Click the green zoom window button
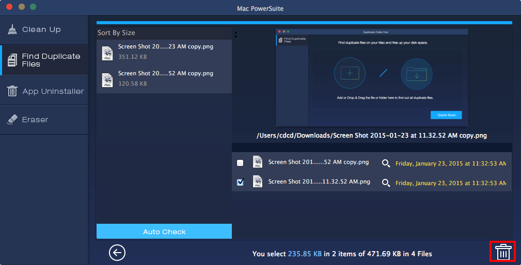Image resolution: width=521 pixels, height=265 pixels. [x=33, y=7]
